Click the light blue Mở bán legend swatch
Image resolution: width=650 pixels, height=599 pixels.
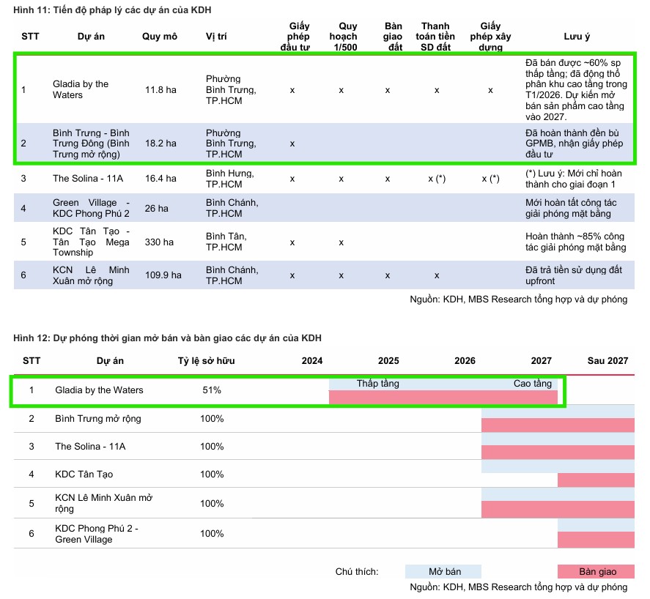443,571
